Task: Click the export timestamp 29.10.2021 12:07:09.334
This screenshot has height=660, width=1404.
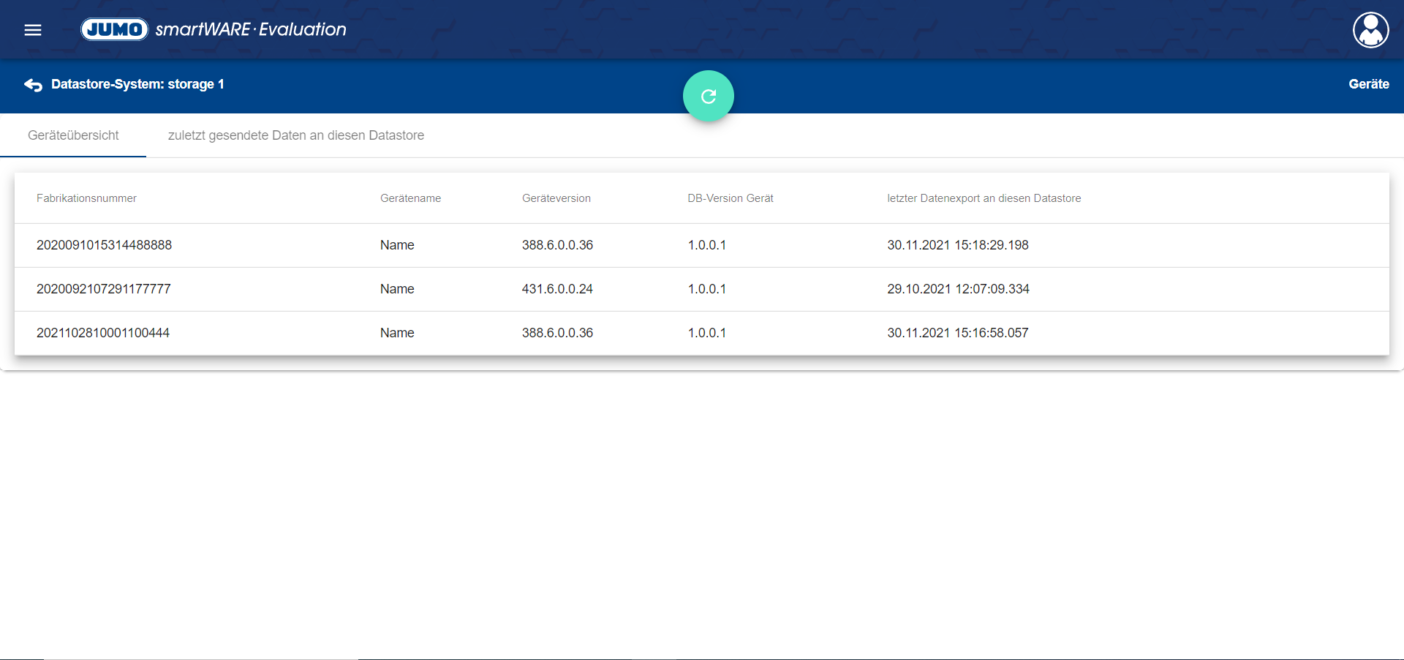Action: tap(958, 289)
